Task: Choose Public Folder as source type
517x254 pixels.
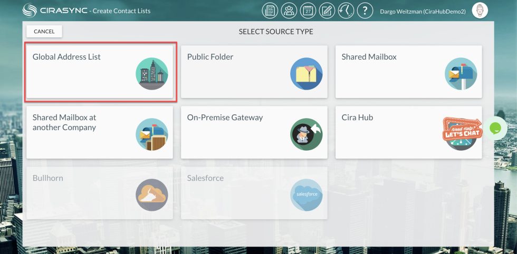Action: tap(254, 72)
